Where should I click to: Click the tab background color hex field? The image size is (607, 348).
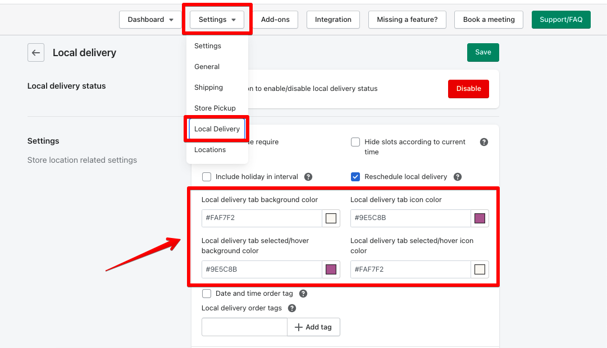pyautogui.click(x=262, y=218)
